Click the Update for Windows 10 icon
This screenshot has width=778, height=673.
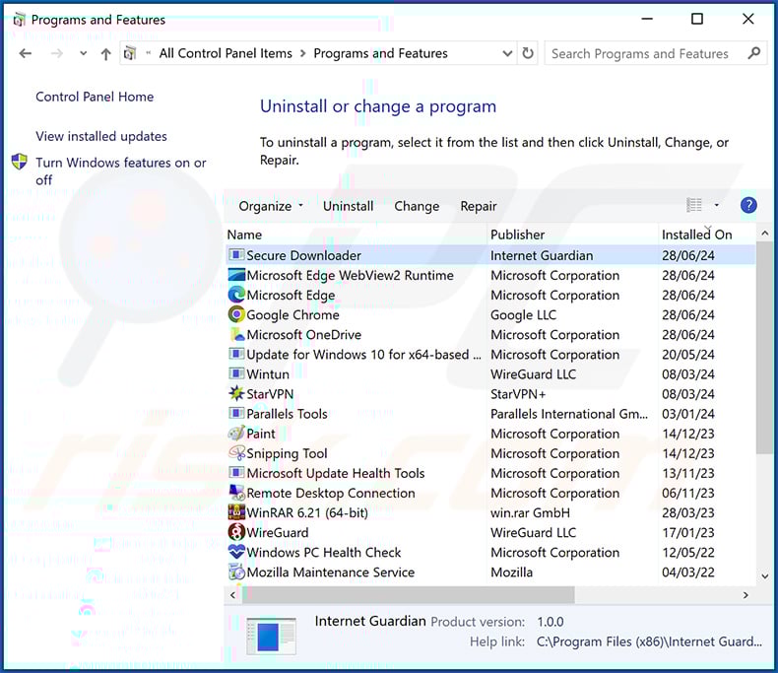click(x=236, y=355)
